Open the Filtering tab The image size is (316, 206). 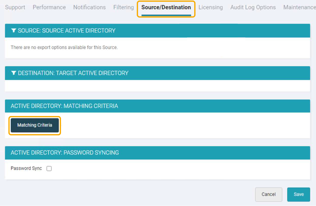tap(124, 7)
